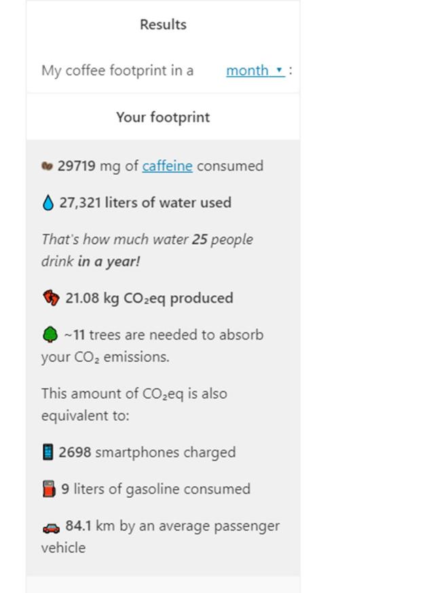Click the 2698 smartphones charged text

click(x=147, y=452)
